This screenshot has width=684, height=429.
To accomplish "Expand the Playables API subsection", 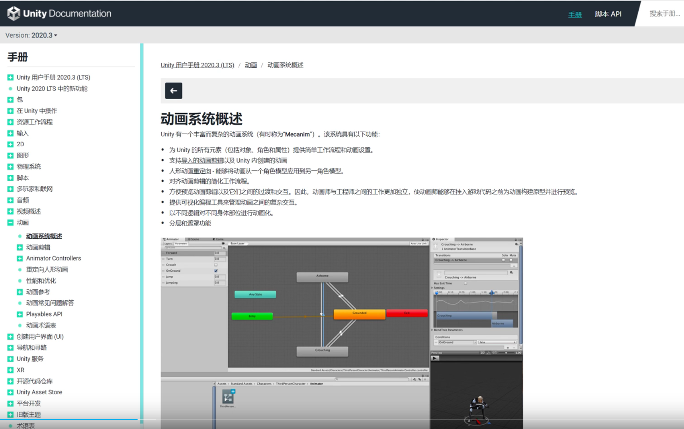I will pos(20,314).
